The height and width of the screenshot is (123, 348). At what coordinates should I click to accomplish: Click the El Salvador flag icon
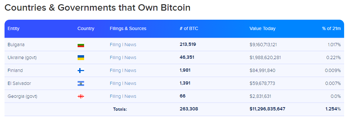[x=81, y=84]
